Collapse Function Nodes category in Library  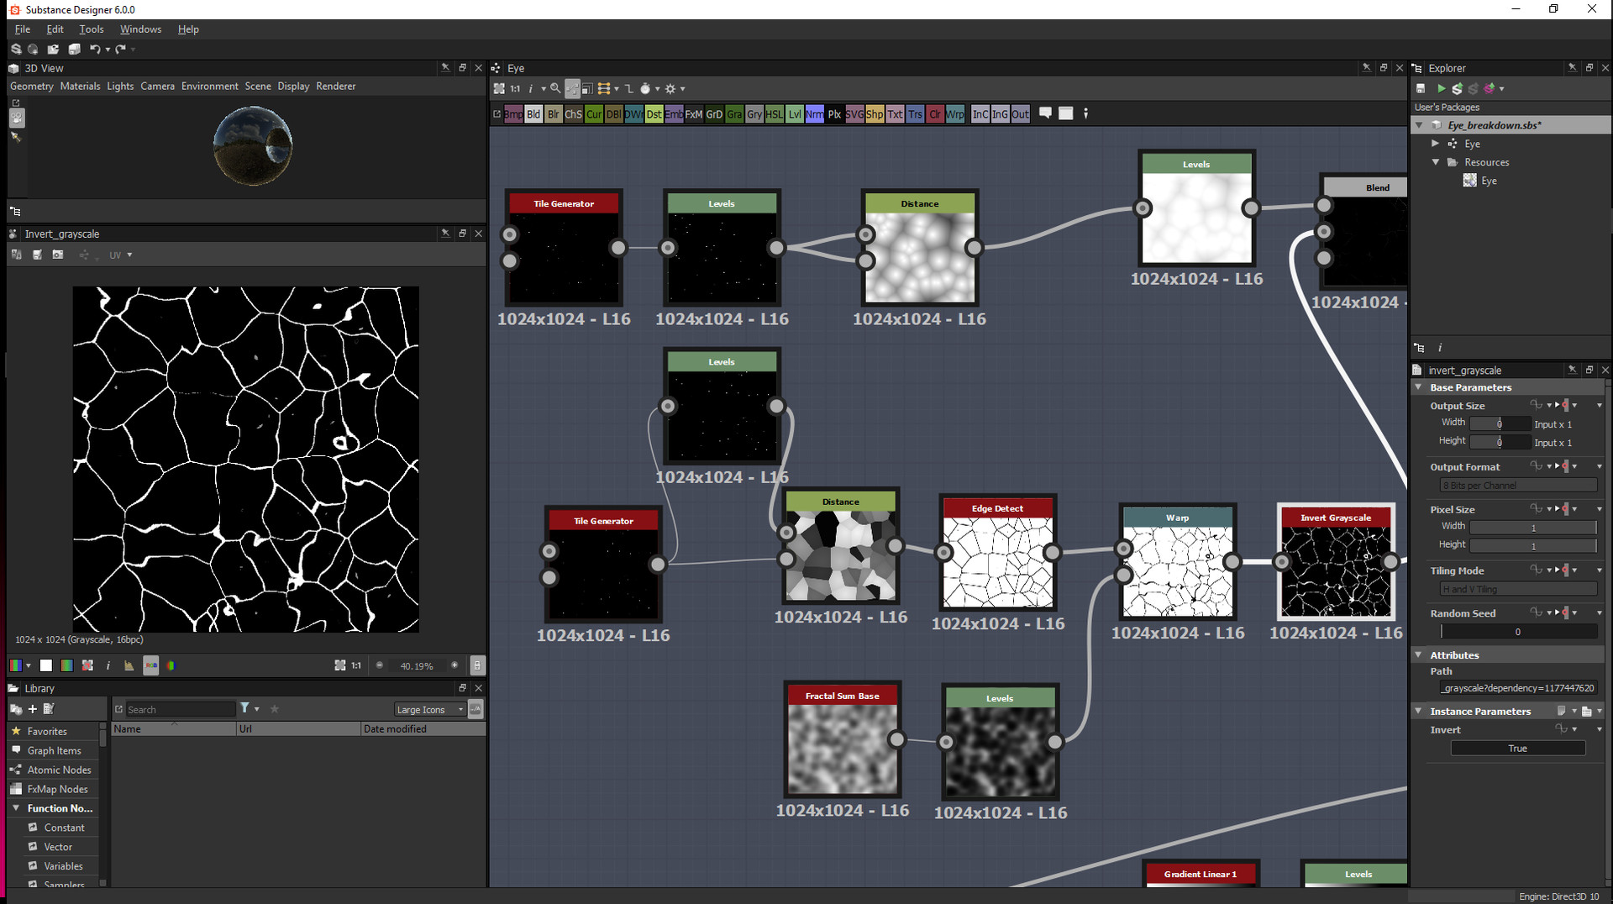(16, 808)
